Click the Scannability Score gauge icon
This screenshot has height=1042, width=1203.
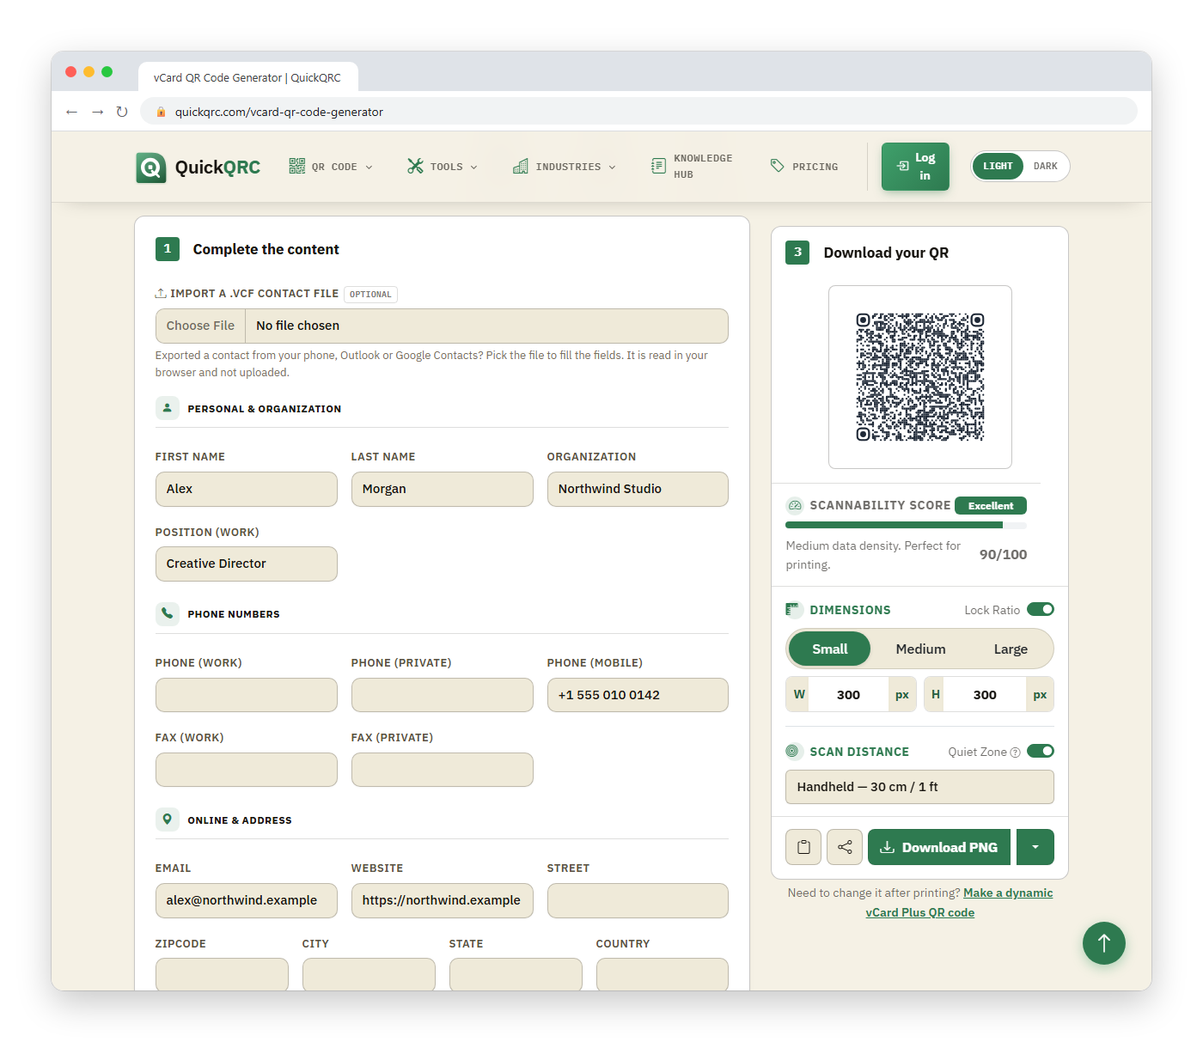(x=795, y=505)
